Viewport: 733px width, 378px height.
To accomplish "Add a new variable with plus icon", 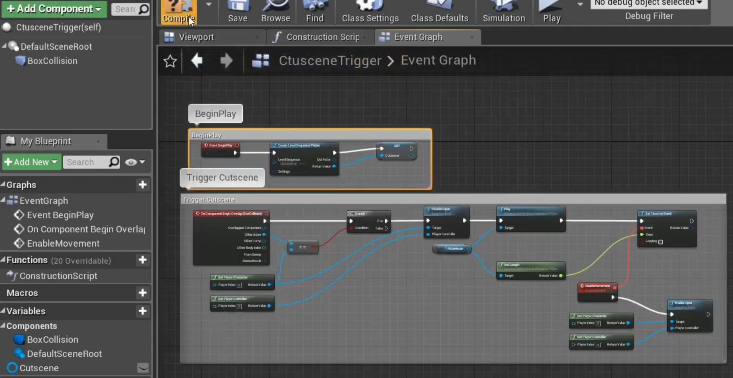I will point(142,311).
